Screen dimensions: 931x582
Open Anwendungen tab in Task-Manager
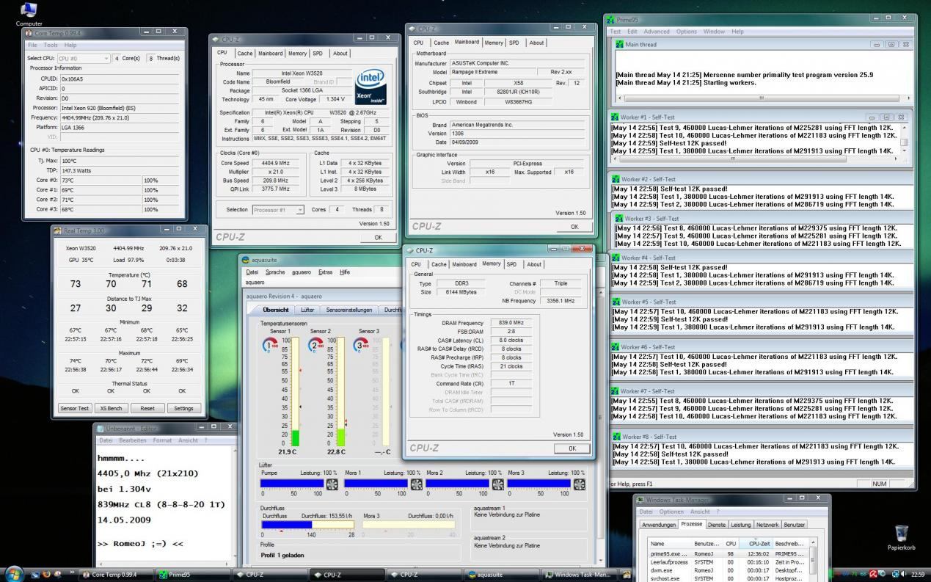click(659, 525)
